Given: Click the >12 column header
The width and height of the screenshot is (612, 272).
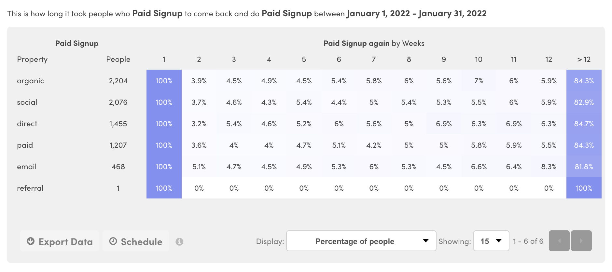Looking at the screenshot, I should click(x=584, y=59).
